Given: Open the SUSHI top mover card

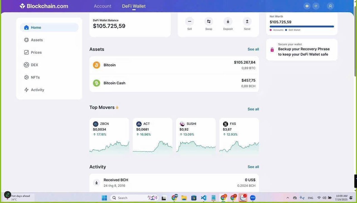Looking at the screenshot, I should coord(196,135).
